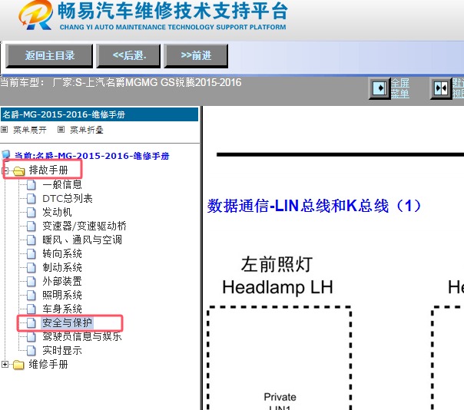Click the document icon beside 安全与保护
This screenshot has height=410, width=464.
(31, 323)
